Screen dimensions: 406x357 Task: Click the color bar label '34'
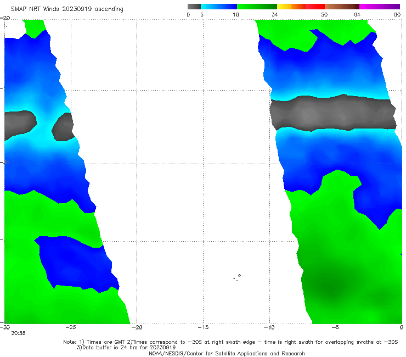pyautogui.click(x=275, y=15)
